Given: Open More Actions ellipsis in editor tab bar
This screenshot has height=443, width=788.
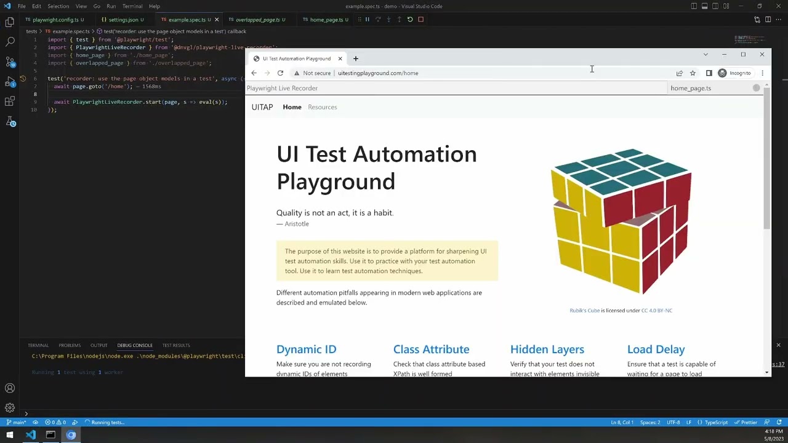Looking at the screenshot, I should pyautogui.click(x=779, y=20).
